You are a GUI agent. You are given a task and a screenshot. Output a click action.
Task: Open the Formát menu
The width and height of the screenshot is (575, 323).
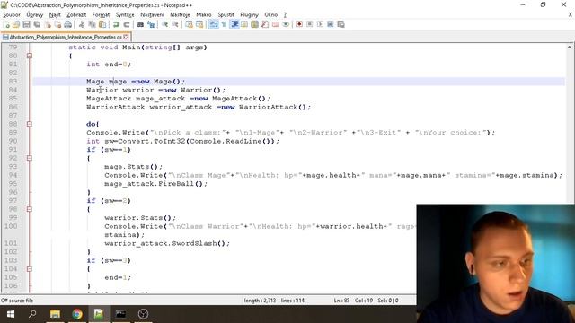101,14
